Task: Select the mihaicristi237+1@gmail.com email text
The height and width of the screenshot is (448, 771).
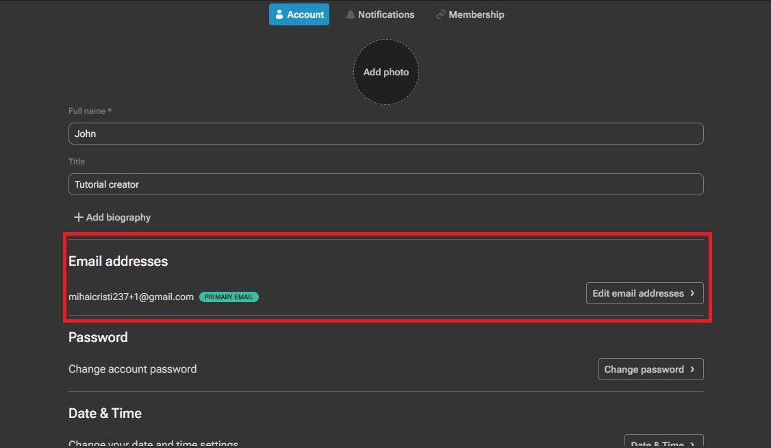Action: click(131, 297)
